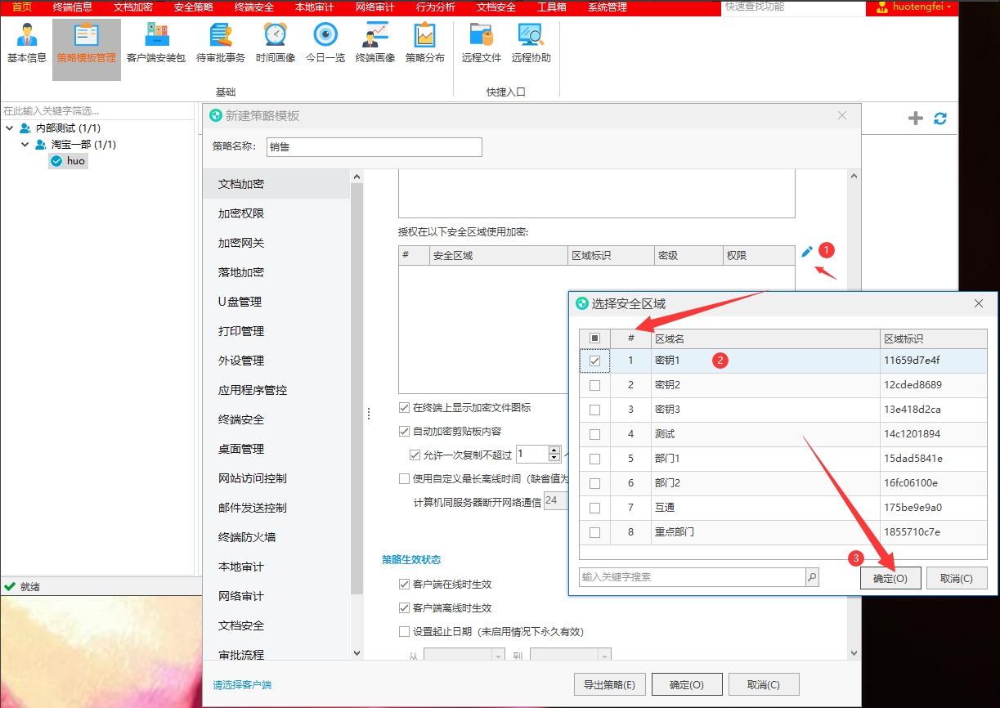The width and height of the screenshot is (1000, 708).
Task: Click copy count stepper arrows
Action: 555,455
